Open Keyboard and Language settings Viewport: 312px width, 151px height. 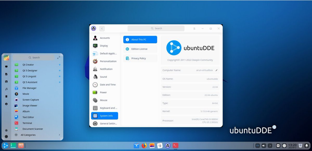(x=105, y=108)
